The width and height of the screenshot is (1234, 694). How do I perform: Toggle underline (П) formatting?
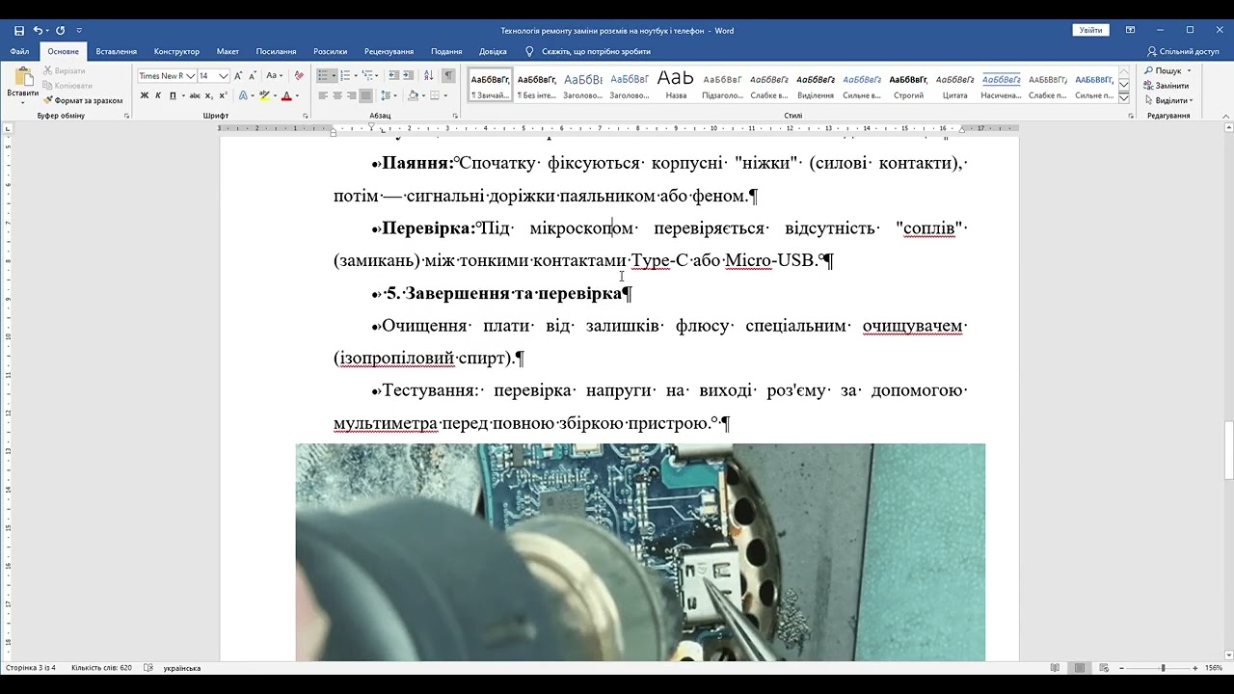173,95
